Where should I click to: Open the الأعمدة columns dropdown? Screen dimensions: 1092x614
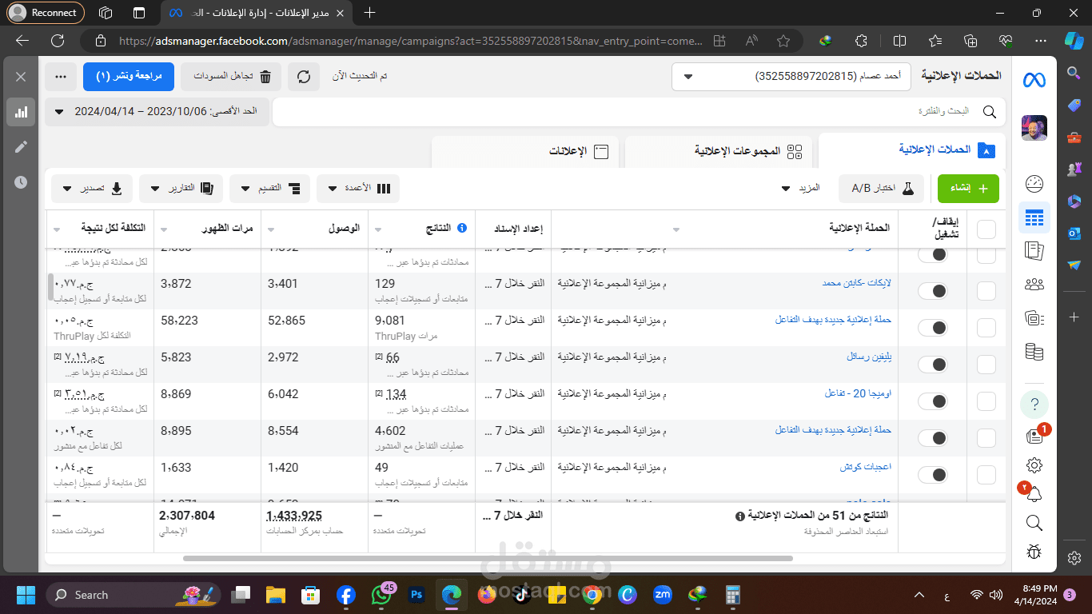coord(358,189)
